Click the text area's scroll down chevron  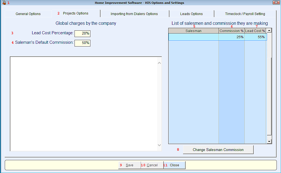point(159,145)
